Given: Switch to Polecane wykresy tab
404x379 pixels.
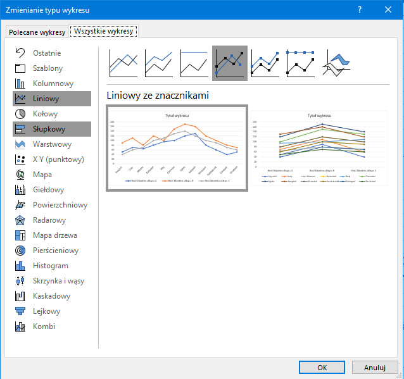Looking at the screenshot, I should point(37,32).
